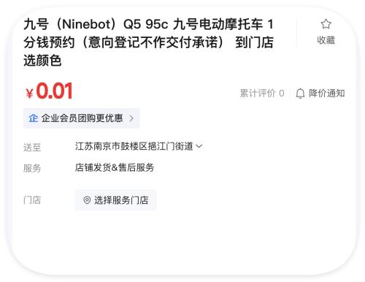Click the 收藏 label under the star

pyautogui.click(x=326, y=40)
